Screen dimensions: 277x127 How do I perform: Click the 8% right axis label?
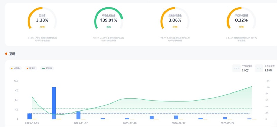tap(267, 94)
